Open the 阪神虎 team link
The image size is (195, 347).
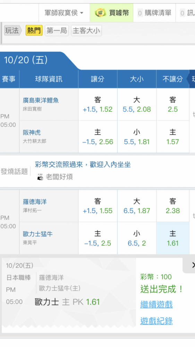32,132
